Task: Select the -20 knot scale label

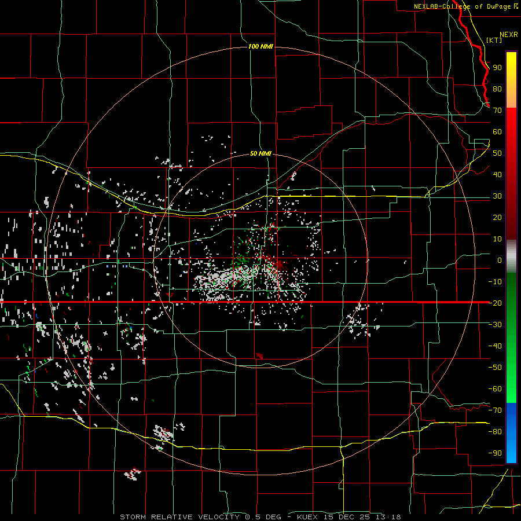Action: click(x=495, y=303)
